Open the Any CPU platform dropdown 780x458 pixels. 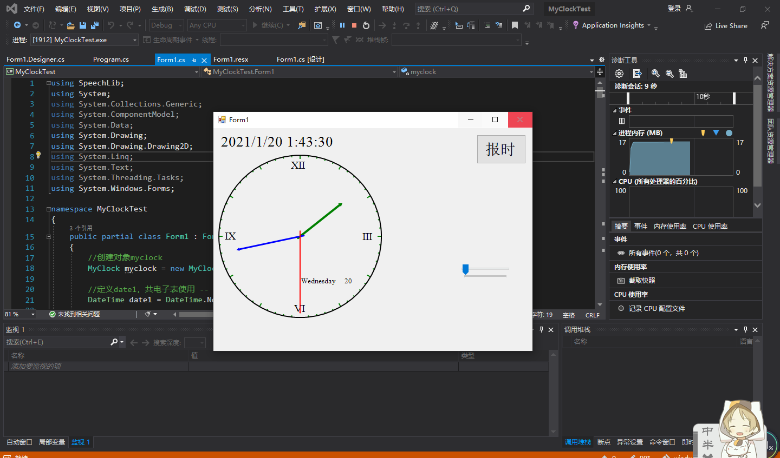[x=217, y=25]
